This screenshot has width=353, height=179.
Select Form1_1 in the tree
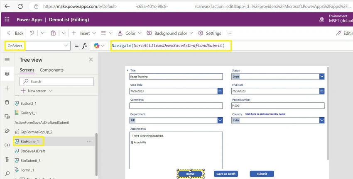27,170
